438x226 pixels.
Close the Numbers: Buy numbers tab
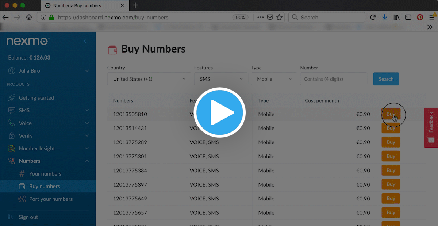(123, 5)
